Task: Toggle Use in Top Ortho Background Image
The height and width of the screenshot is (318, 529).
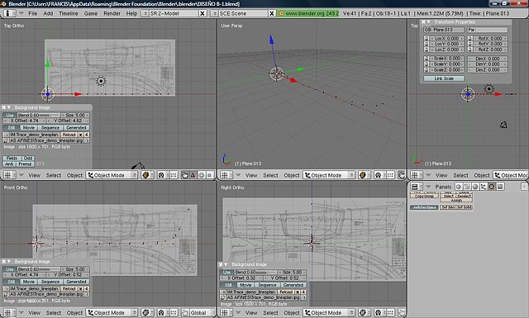Action: pos(10,116)
